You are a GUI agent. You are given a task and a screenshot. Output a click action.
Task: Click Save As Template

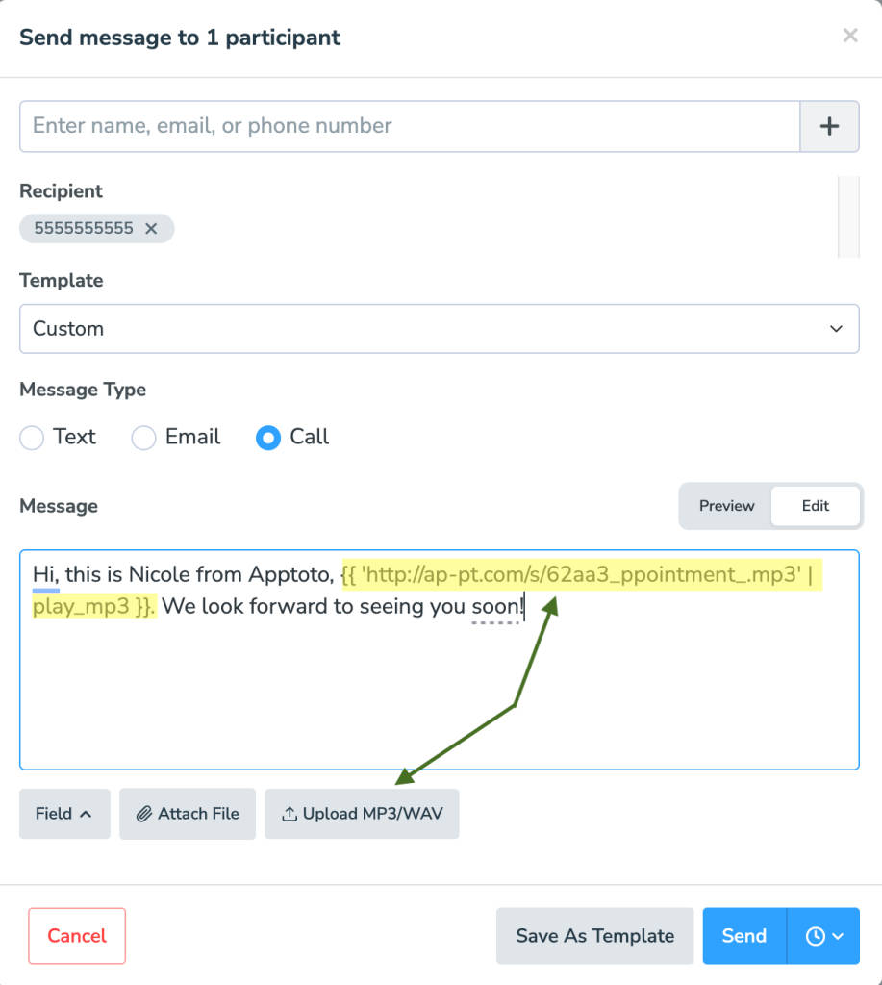(x=594, y=936)
